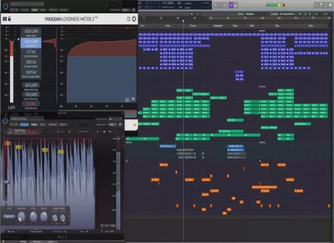
Task: Click the Drop arrangement marker
Action: pyautogui.click(x=277, y=26)
